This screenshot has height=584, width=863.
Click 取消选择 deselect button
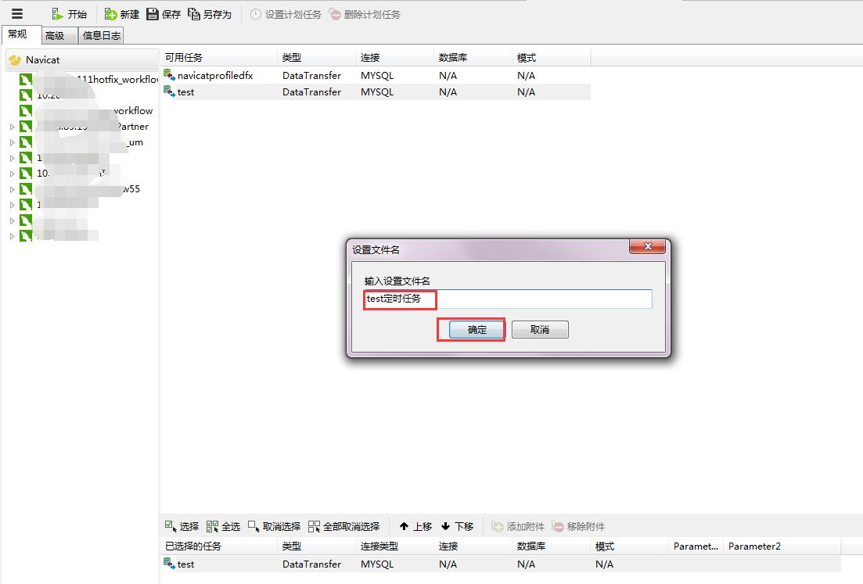(x=274, y=526)
